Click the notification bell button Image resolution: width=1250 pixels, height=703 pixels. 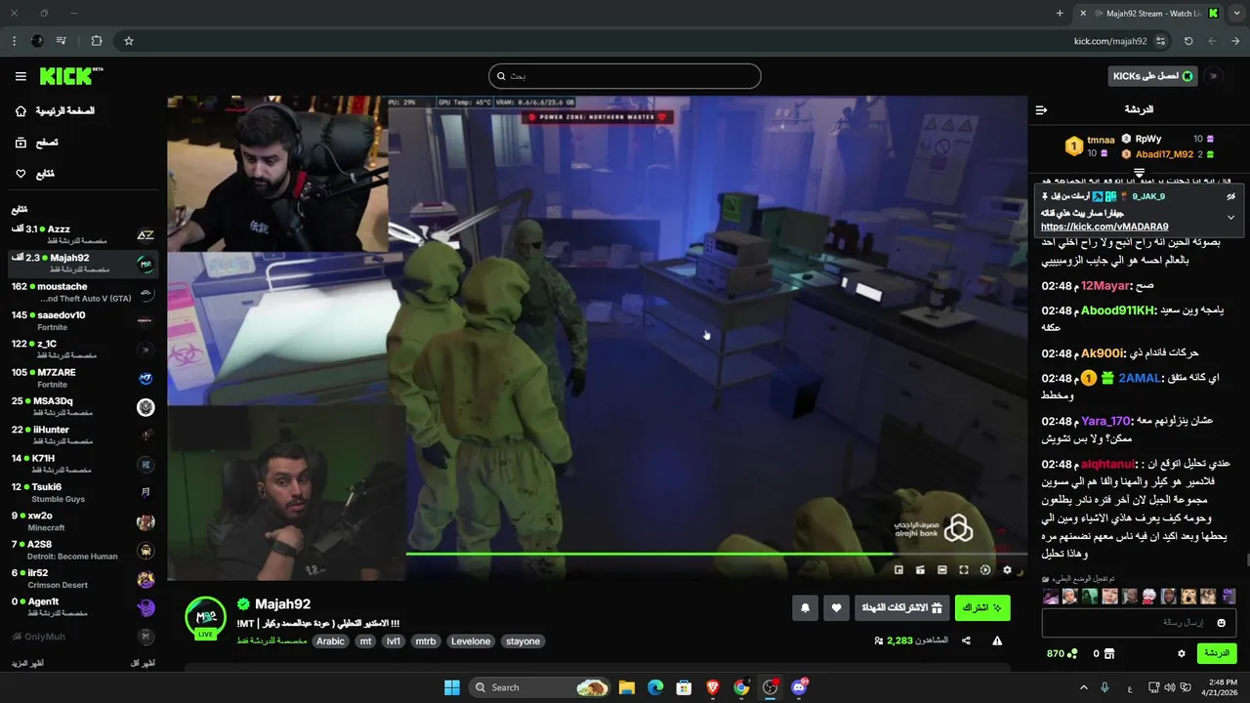pos(805,608)
